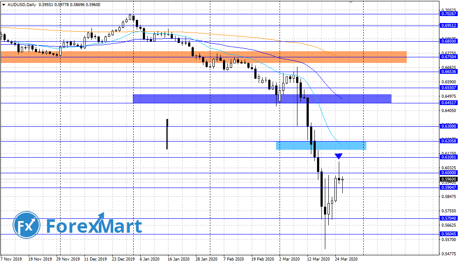Click the 29 Nov 2019 date label
The image size is (459, 264).
pos(68,259)
